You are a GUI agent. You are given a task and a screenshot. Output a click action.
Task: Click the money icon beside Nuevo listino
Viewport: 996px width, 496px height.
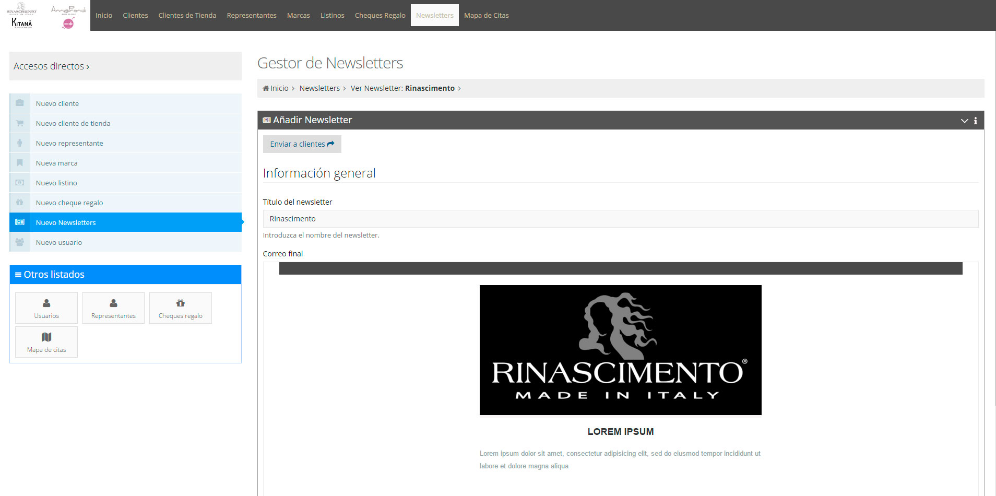point(20,183)
